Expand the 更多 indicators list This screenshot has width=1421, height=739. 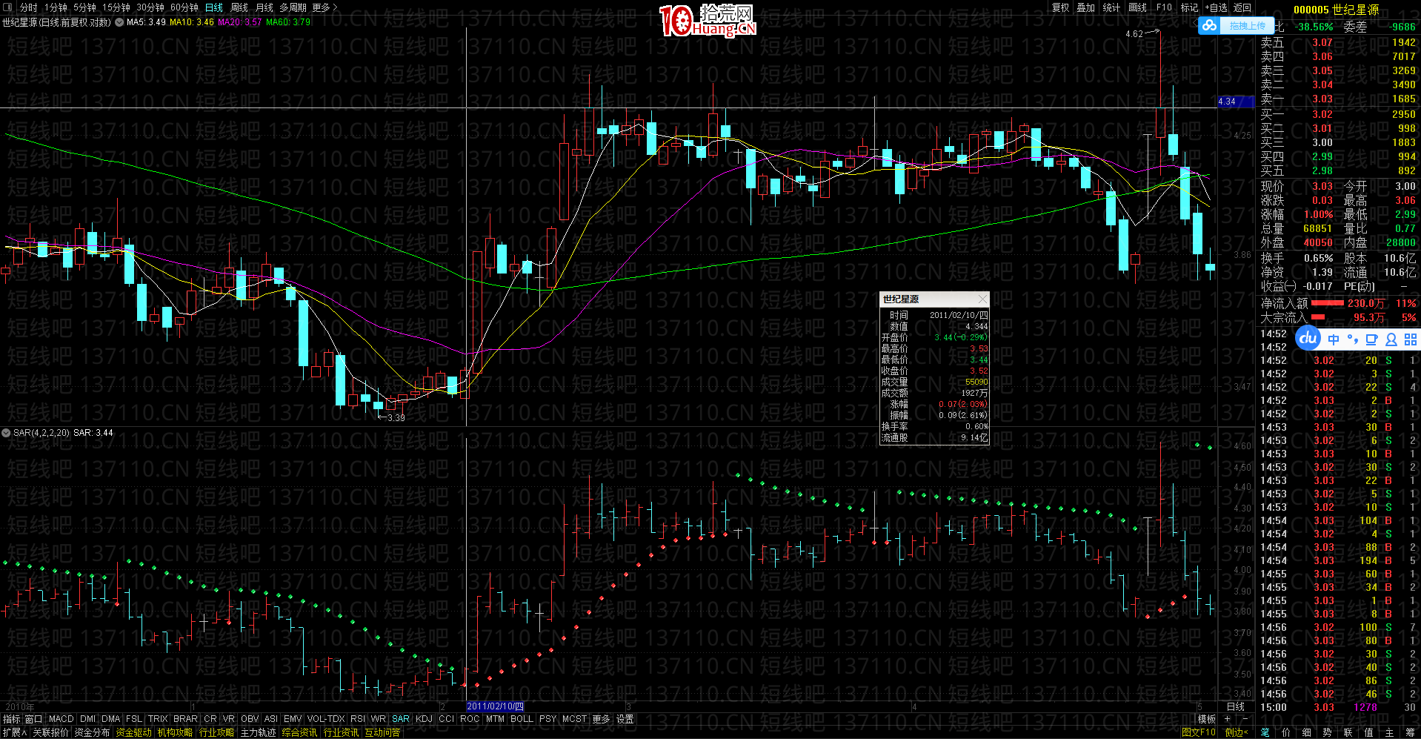click(x=601, y=719)
